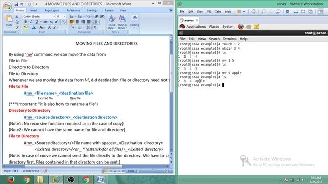
Task: Open the VM menu in VMware Workstation
Action: coord(209,11)
